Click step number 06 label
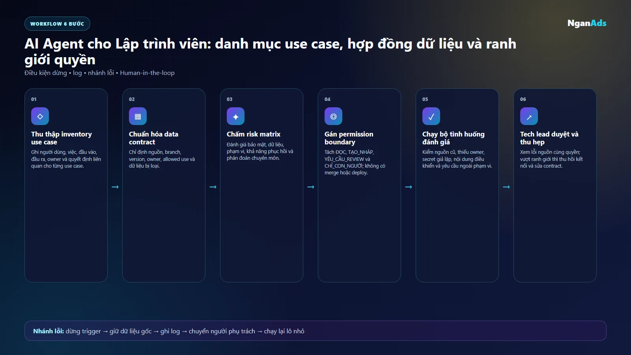Screen dimensions: 631x355 (x=523, y=99)
